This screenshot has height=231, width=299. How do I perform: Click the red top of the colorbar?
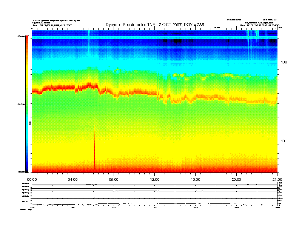point(27,40)
